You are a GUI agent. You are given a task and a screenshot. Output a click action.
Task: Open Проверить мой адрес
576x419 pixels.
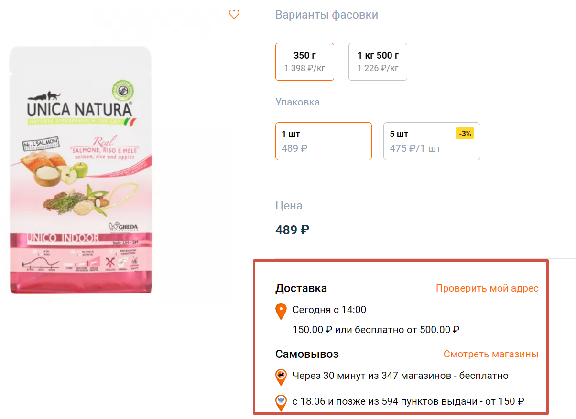[487, 288]
